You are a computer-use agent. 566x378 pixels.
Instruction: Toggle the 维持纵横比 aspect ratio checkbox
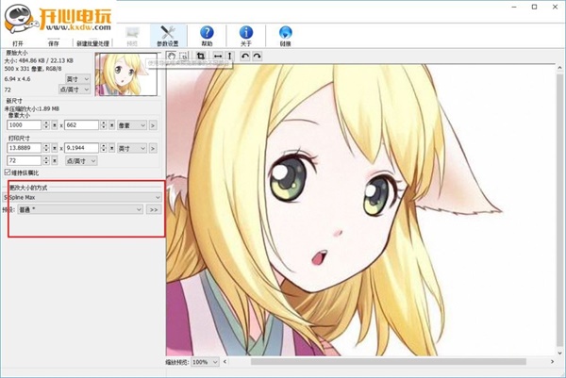point(8,173)
